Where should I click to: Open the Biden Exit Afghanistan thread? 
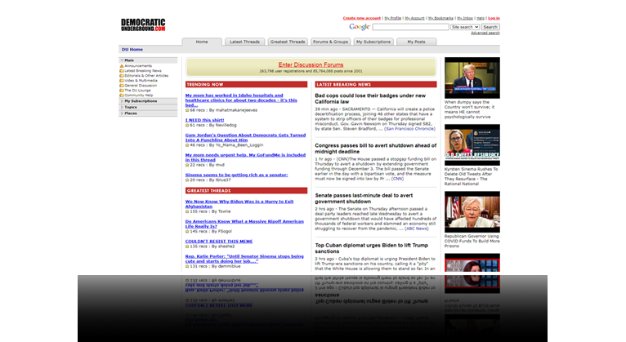coord(239,204)
